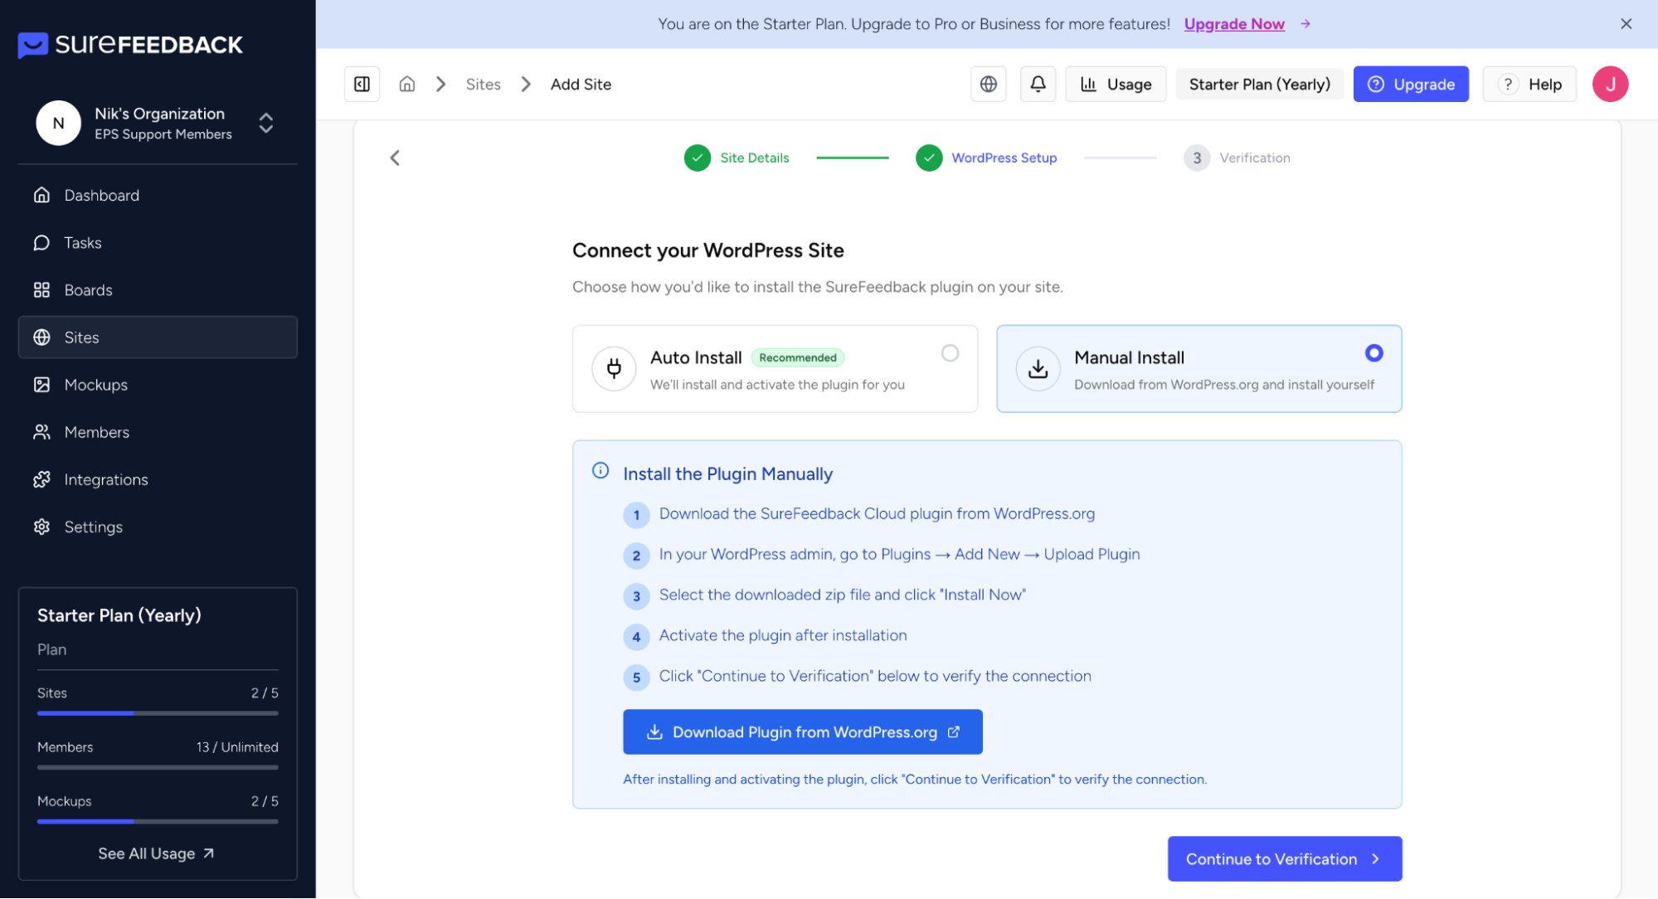Open the Help menu
The height and width of the screenshot is (899, 1658).
(1529, 84)
